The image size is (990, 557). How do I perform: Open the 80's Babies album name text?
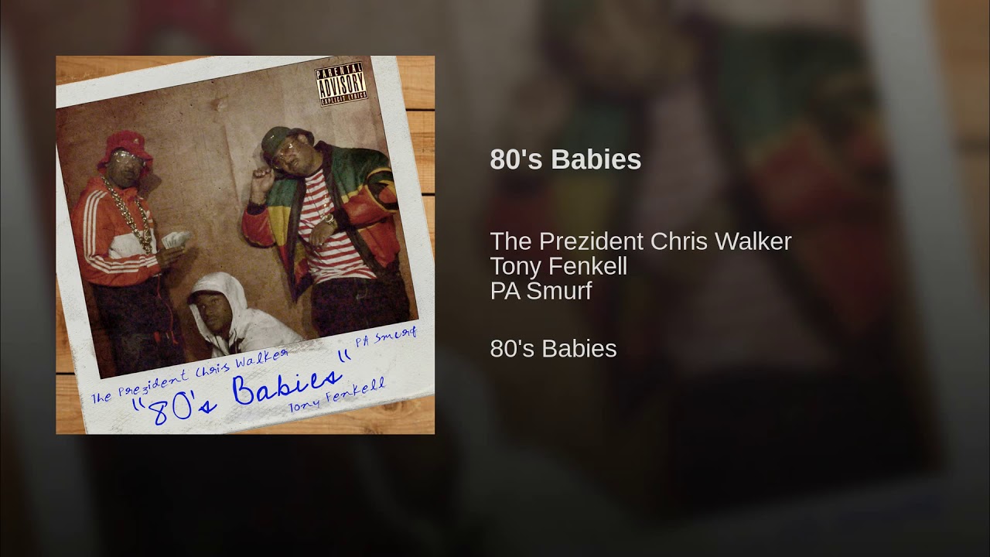click(x=553, y=349)
